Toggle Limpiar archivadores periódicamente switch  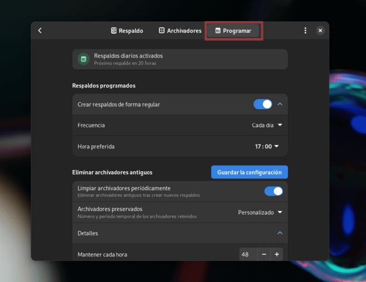click(x=273, y=191)
